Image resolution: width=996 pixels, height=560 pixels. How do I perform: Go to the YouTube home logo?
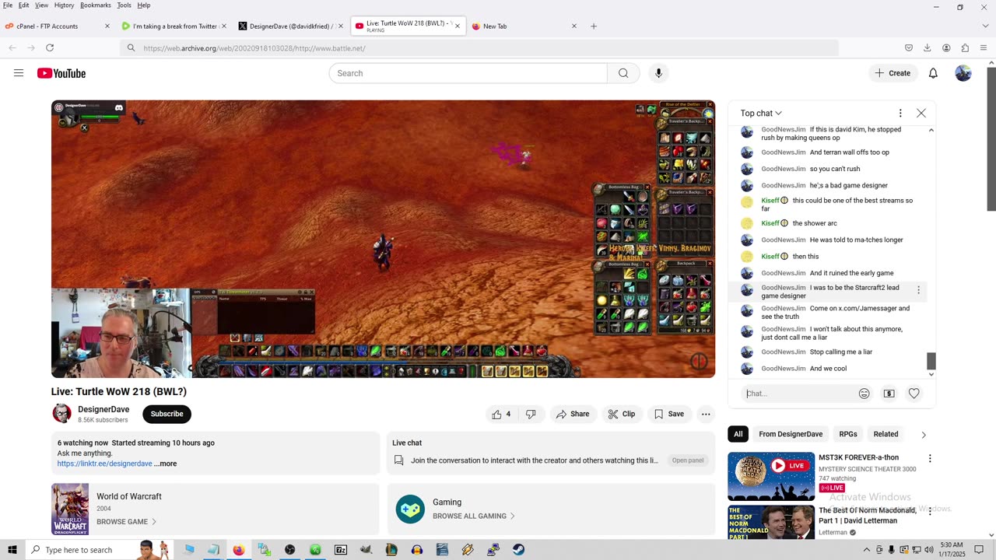61,73
